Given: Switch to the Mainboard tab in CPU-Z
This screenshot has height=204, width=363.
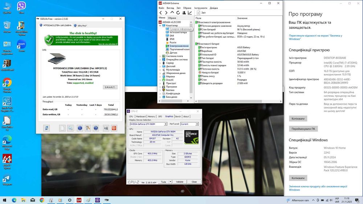Looking at the screenshot, I should pyautogui.click(x=141, y=116).
